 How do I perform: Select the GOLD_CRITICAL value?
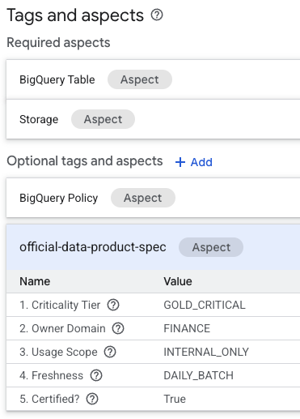tap(205, 305)
